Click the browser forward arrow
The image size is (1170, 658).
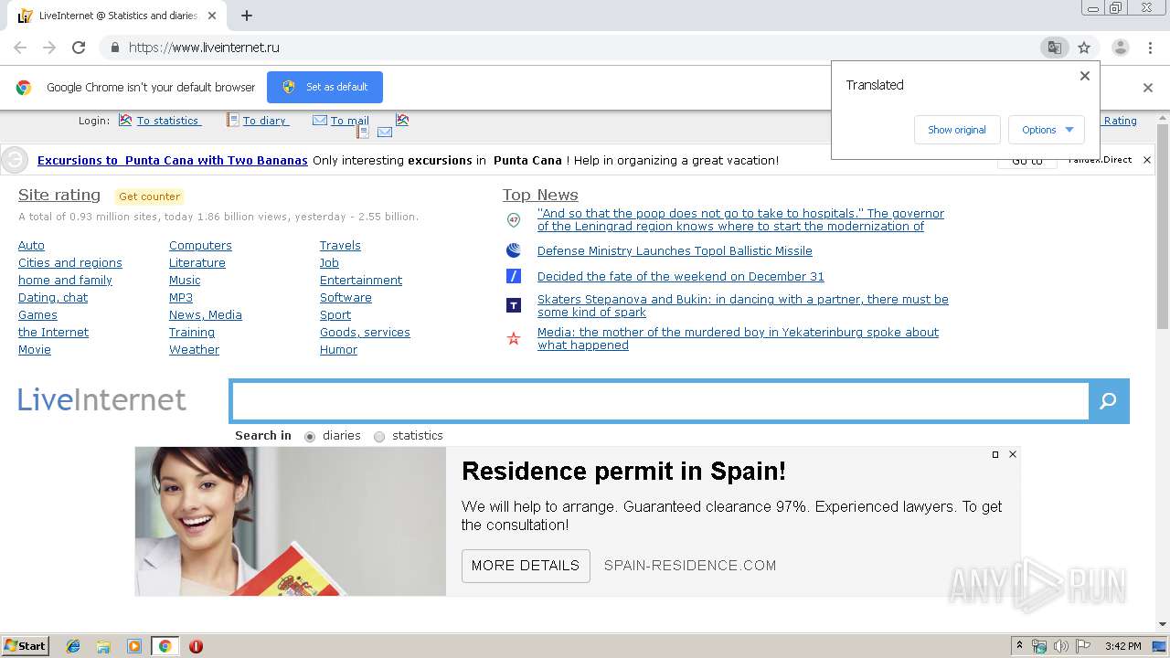pyautogui.click(x=49, y=48)
